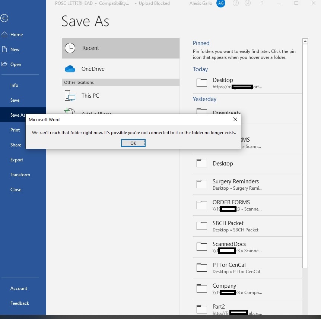Open the Company folder

click(x=247, y=289)
